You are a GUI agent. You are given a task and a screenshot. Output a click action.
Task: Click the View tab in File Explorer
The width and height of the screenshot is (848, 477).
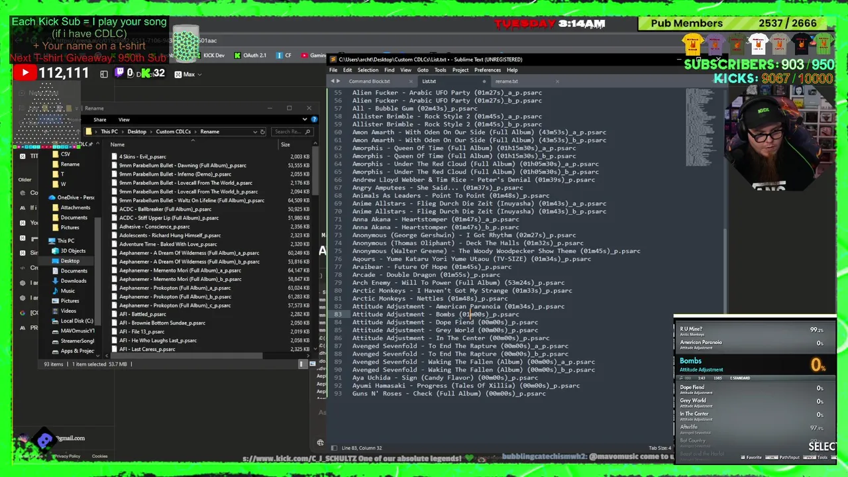(124, 120)
